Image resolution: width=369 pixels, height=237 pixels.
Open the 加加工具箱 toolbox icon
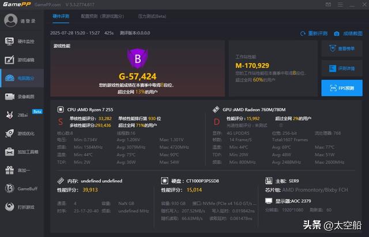pyautogui.click(x=10, y=152)
